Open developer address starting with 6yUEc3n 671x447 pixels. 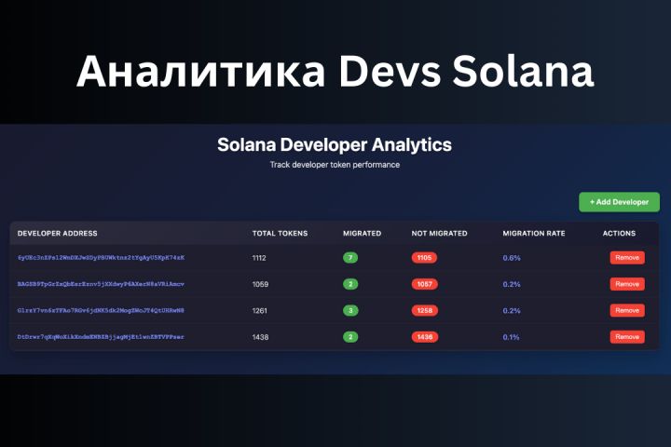pos(101,258)
